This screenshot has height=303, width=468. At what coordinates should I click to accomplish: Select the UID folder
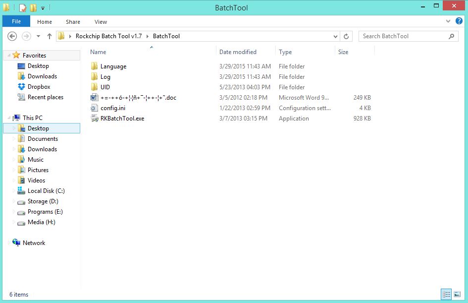105,87
